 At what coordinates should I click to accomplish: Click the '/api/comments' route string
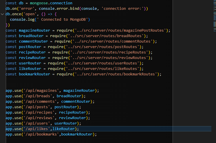[40, 102]
